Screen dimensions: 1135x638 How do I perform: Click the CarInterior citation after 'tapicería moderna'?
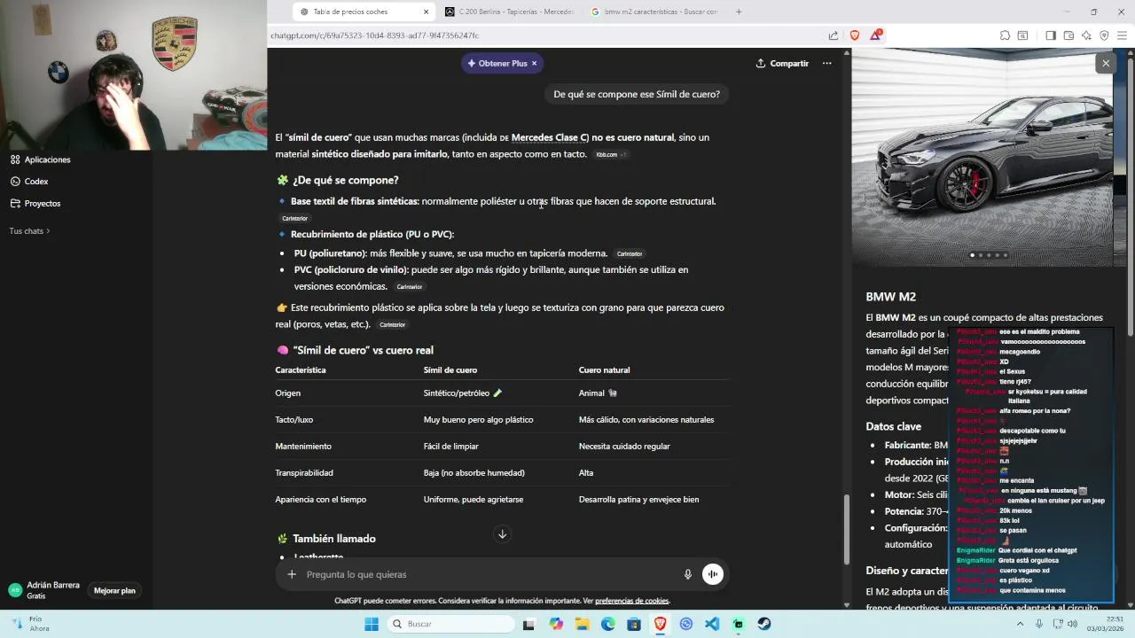coord(629,254)
